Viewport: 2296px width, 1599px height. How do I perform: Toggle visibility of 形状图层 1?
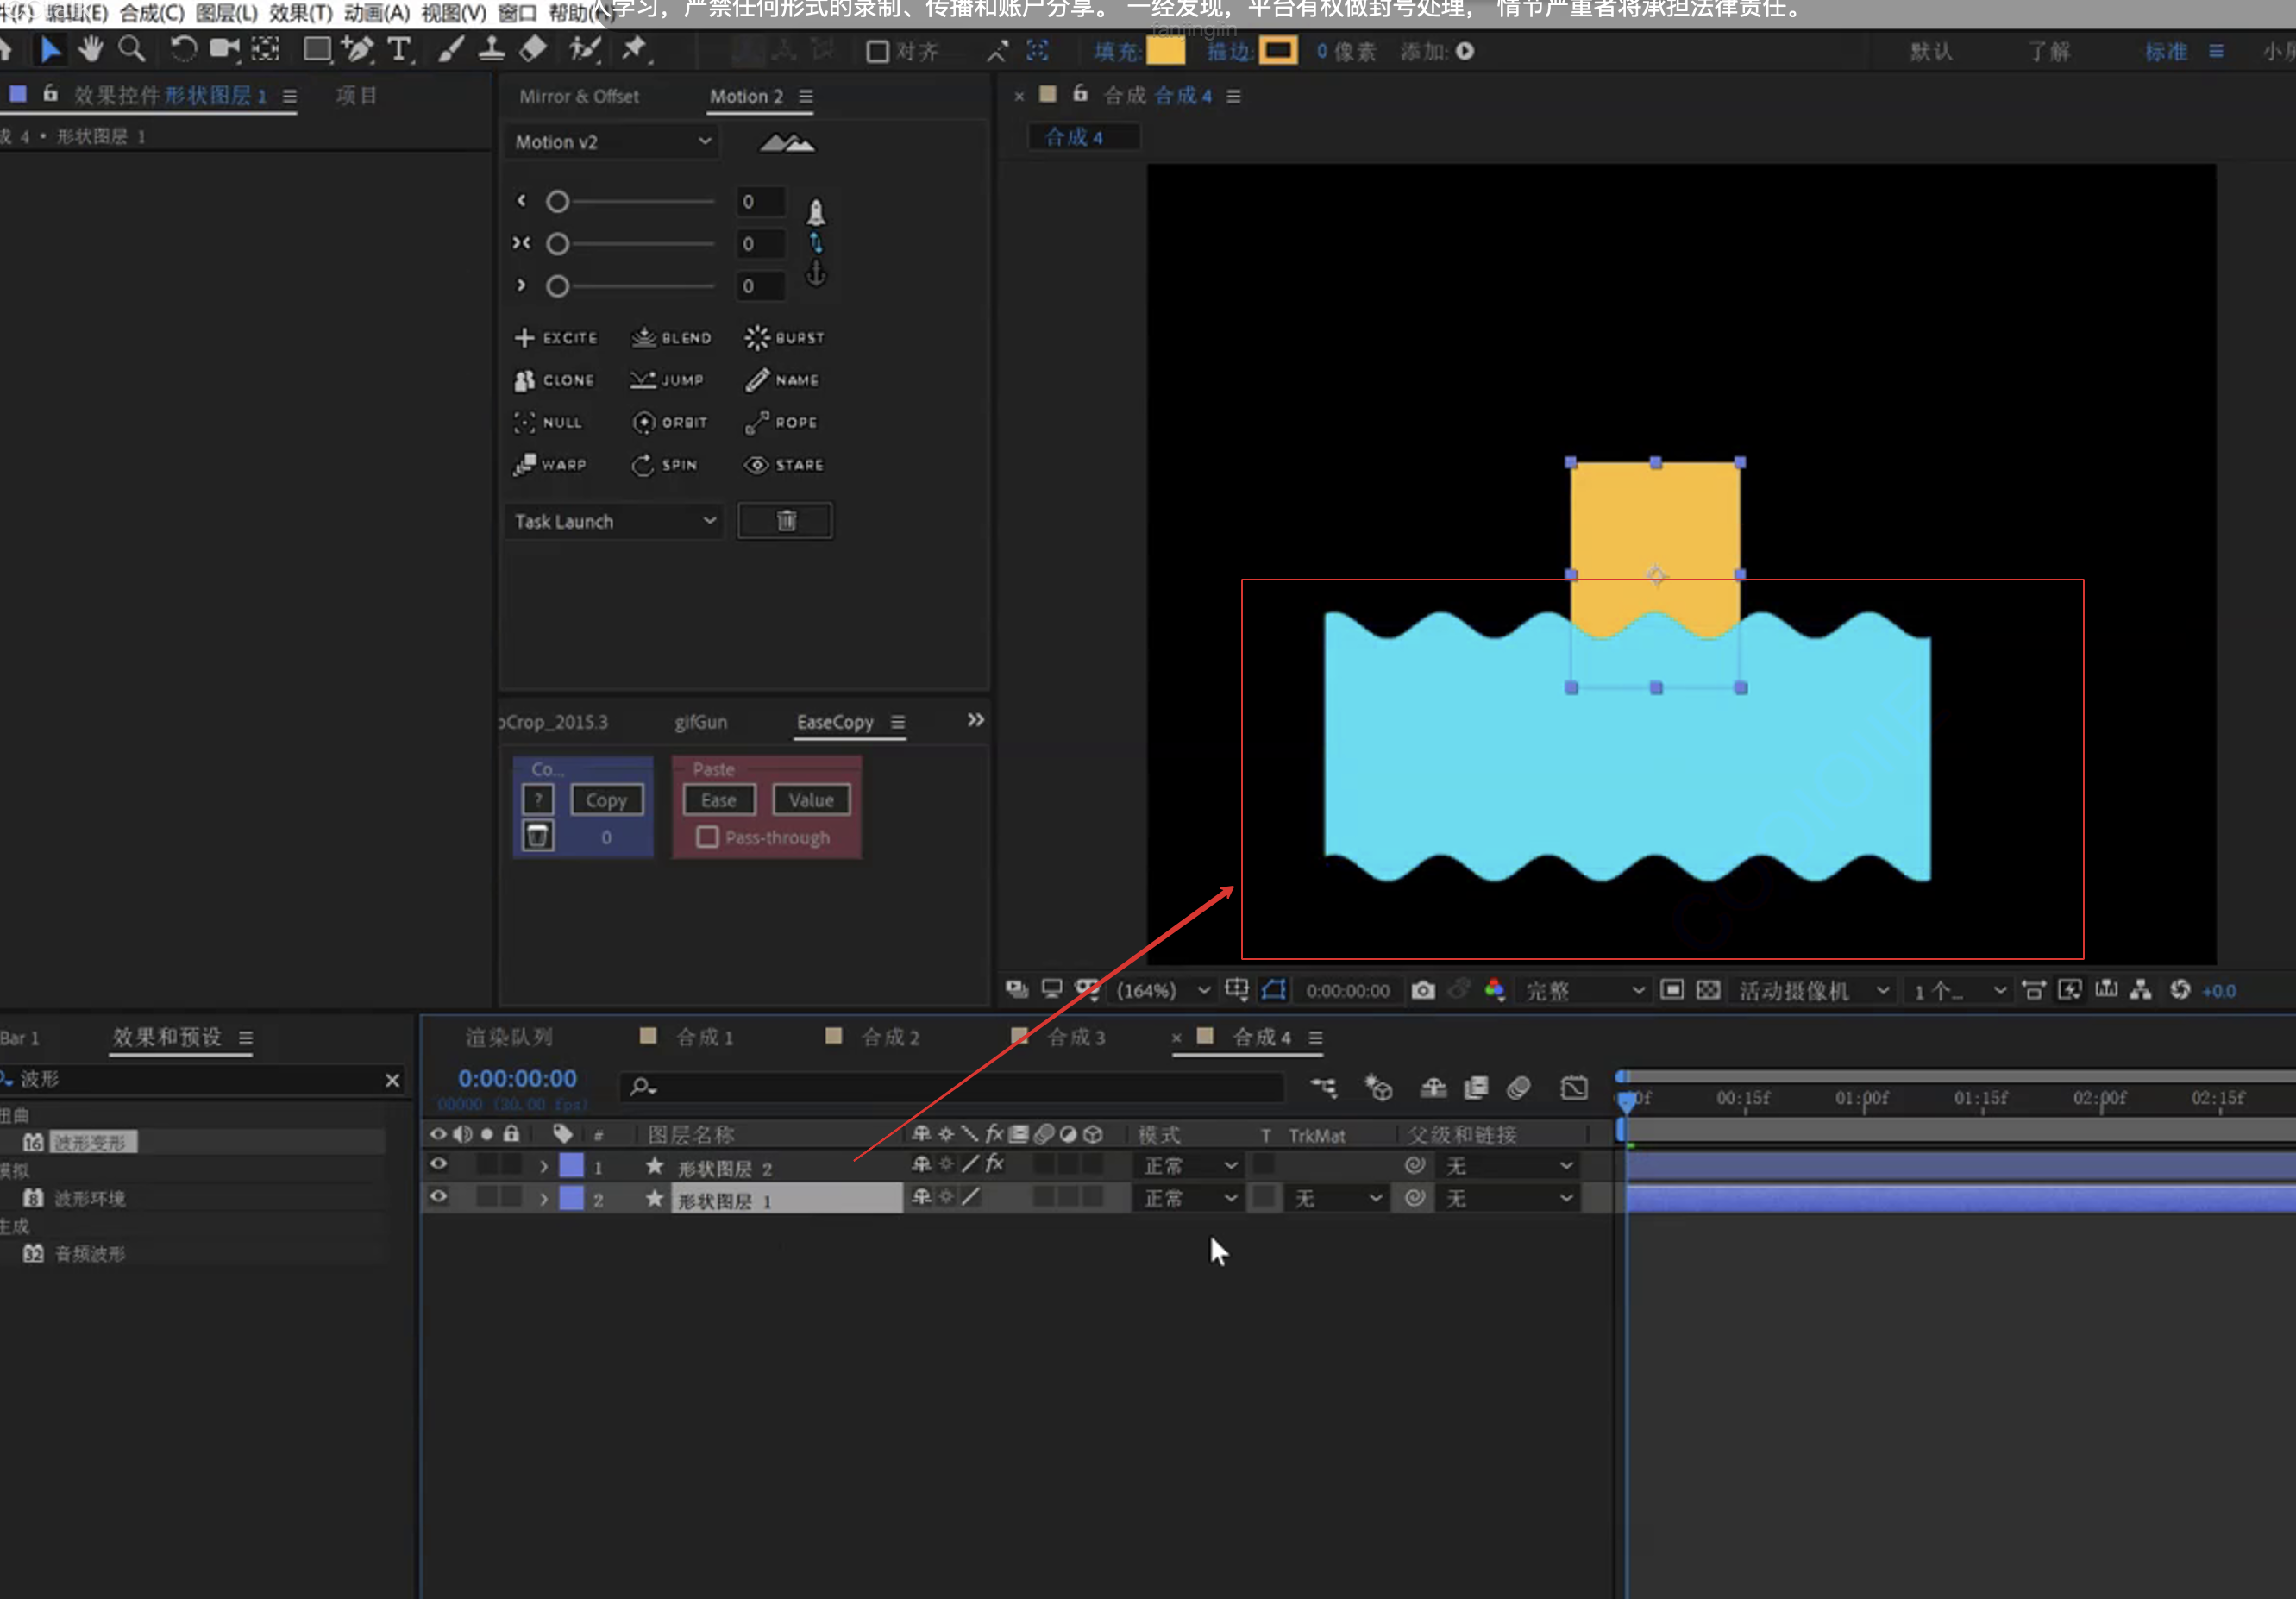coord(438,1197)
